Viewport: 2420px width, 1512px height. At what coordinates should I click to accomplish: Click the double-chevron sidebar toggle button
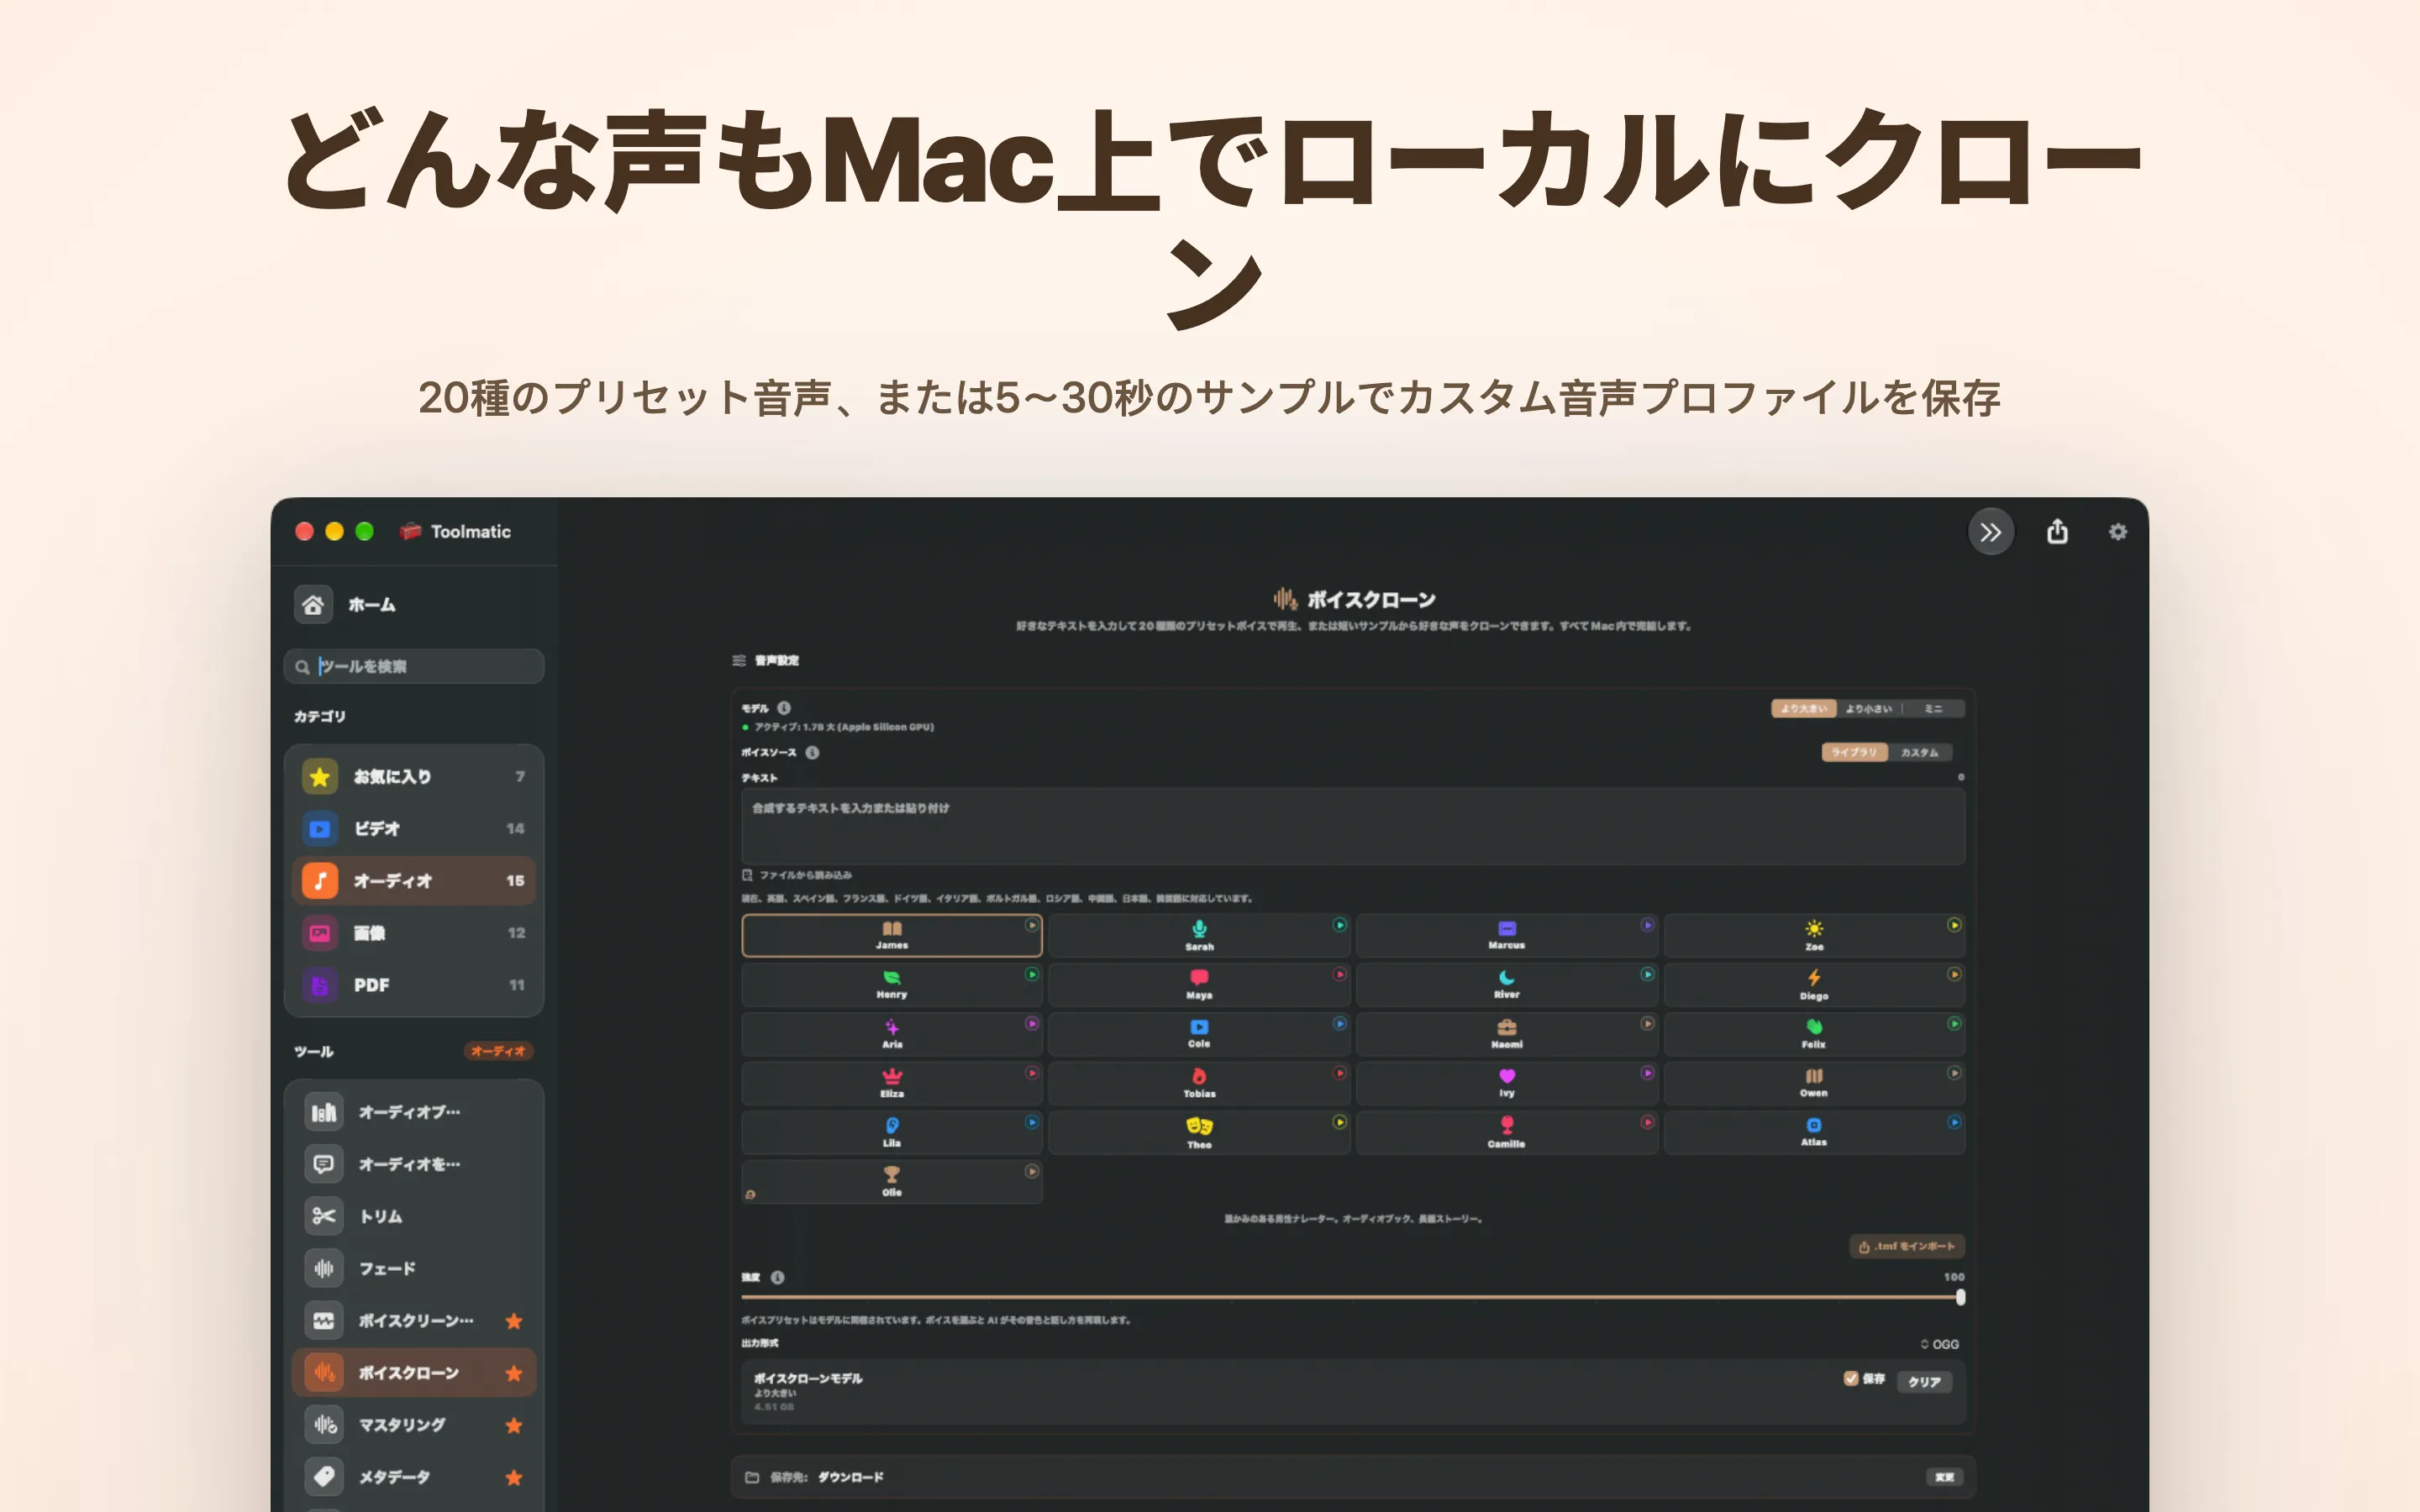point(1991,532)
